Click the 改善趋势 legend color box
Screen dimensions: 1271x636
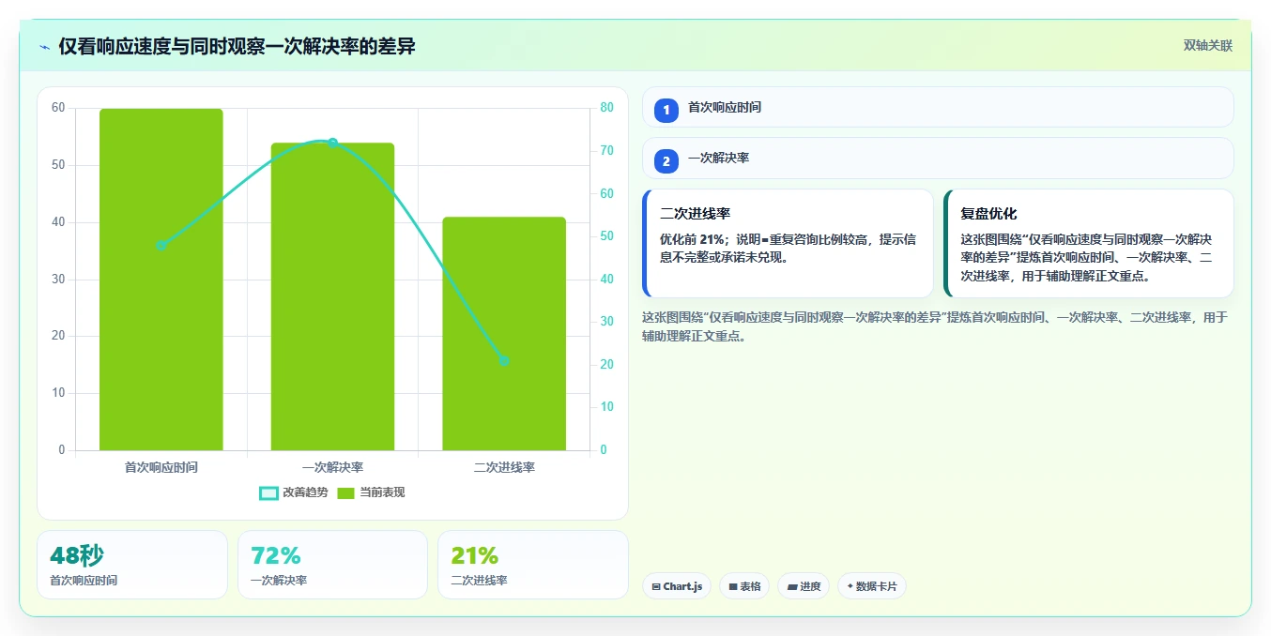268,493
